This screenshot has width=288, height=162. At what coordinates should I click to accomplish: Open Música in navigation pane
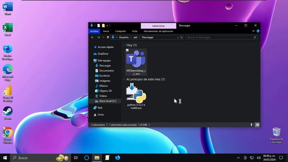click(x=101, y=86)
